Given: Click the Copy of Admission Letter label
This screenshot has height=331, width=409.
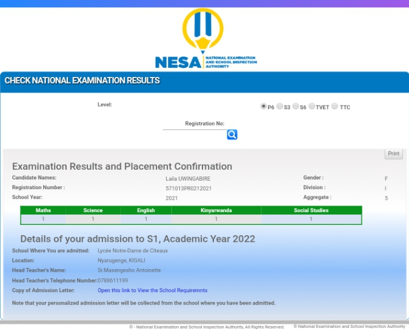Looking at the screenshot, I should (43, 290).
